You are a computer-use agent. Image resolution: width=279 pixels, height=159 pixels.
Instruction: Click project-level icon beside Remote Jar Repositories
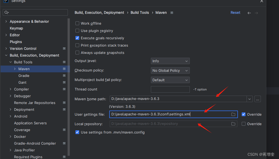point(64,103)
